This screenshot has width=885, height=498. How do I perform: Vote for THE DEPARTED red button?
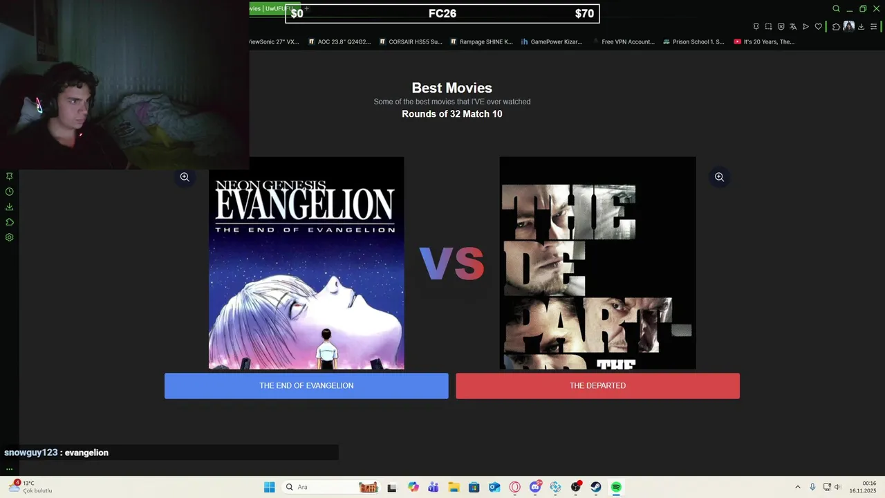click(x=597, y=386)
